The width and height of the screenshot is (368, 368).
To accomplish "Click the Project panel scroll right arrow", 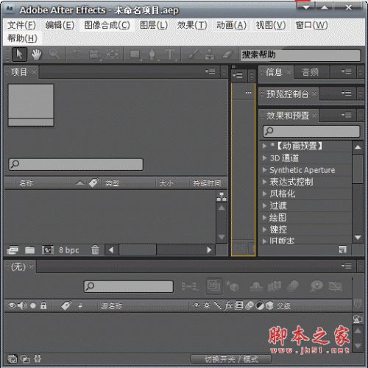I will (209, 250).
